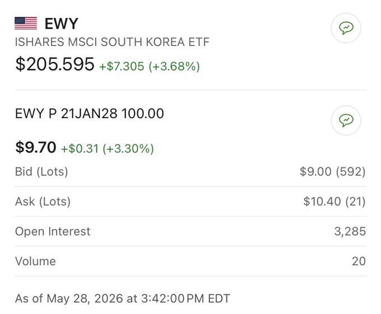Select the EWY P 21JAN28 100.00 contract title
The image size is (381, 314).
pyautogui.click(x=90, y=113)
